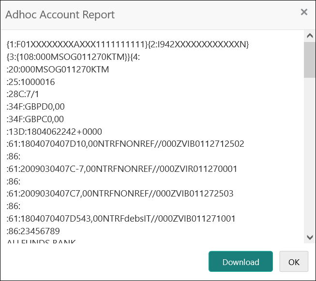Click the line :20:000MSOG011270KTM
This screenshot has width=316, height=281.
point(58,70)
